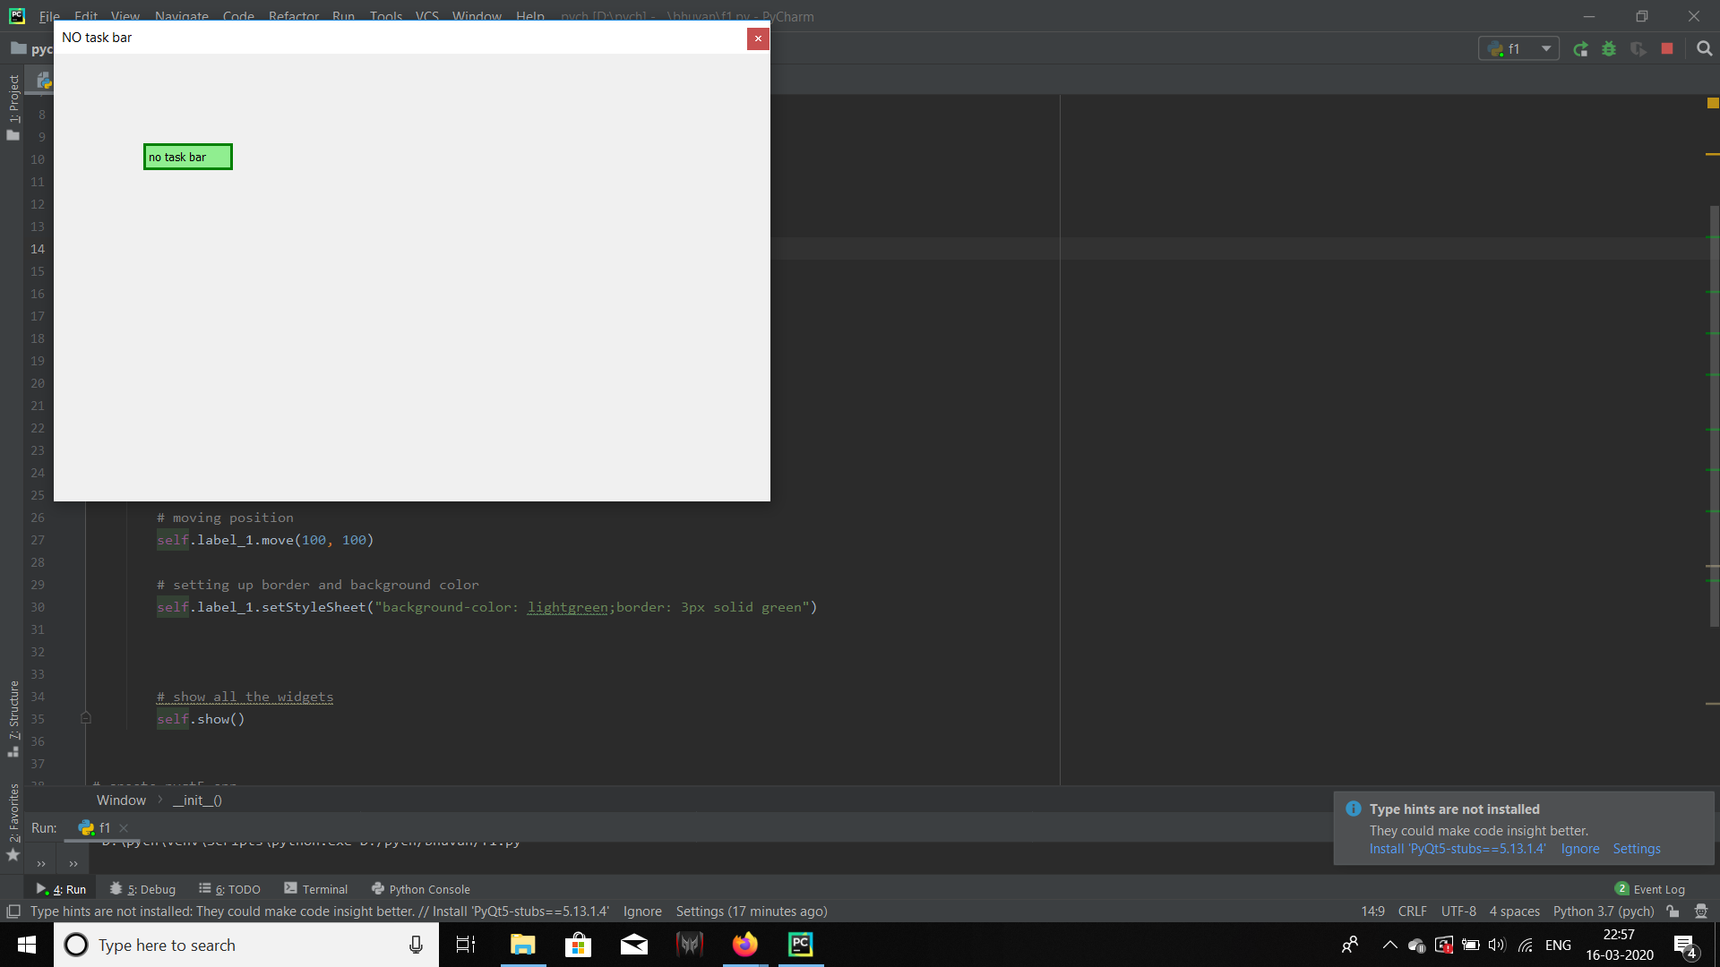Click Run with Coverage shield icon
Screen dimensions: 1720x967
coord(1638,49)
